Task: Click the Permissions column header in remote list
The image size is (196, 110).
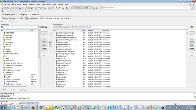Action: click(x=106, y=31)
